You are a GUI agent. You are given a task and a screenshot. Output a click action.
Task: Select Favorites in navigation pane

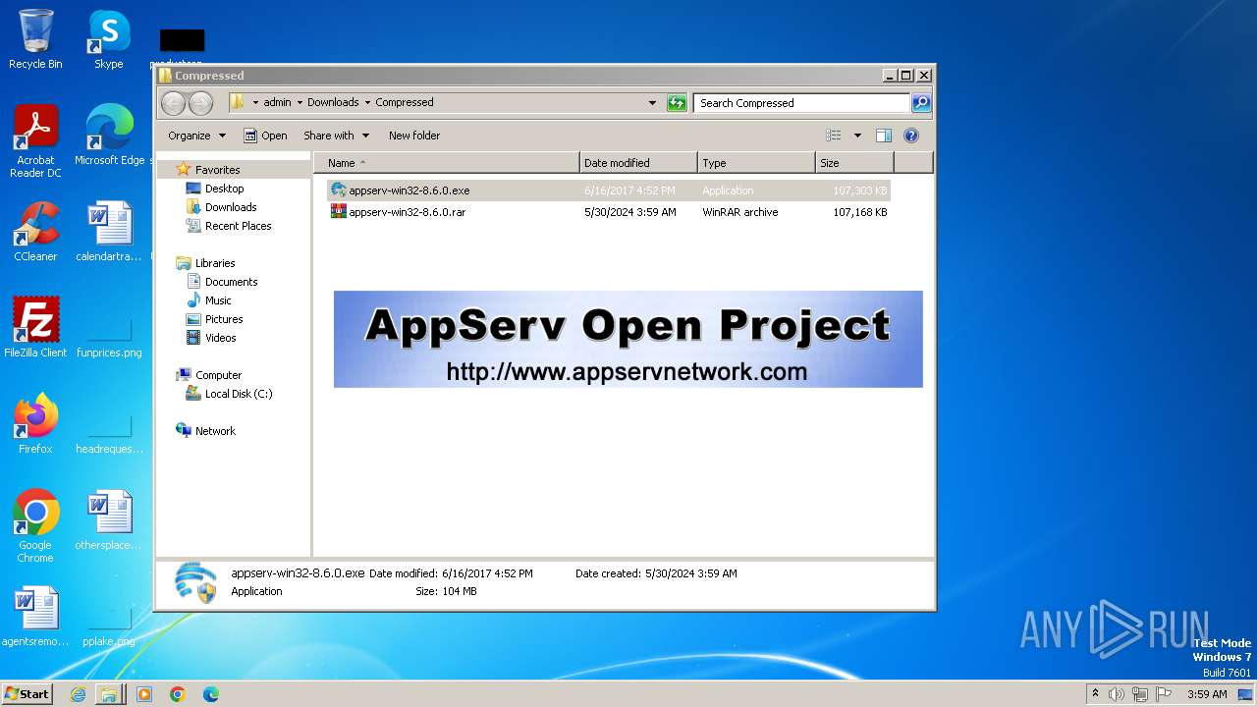coord(217,170)
